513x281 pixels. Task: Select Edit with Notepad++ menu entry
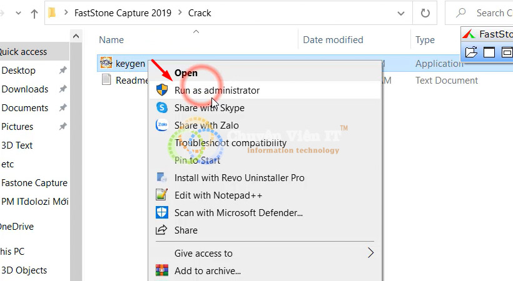[x=218, y=195]
